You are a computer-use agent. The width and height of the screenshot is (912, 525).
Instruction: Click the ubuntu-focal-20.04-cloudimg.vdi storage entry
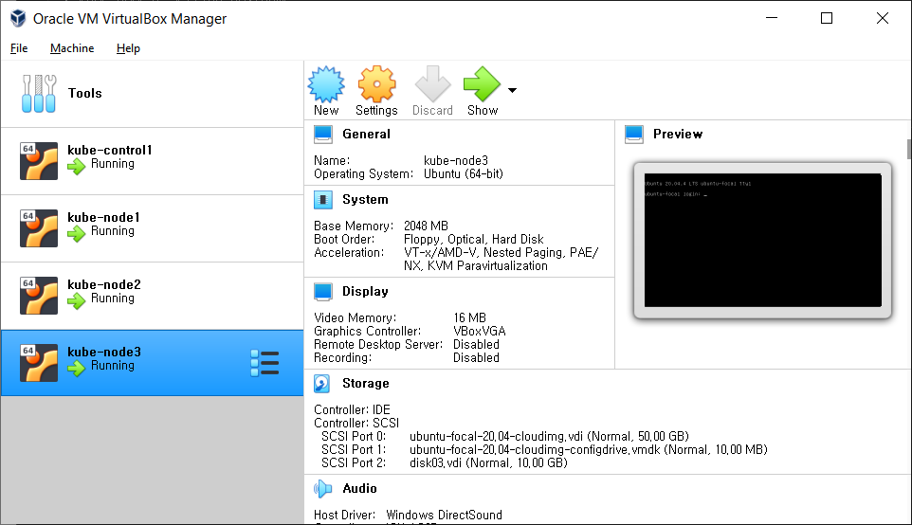(x=549, y=436)
